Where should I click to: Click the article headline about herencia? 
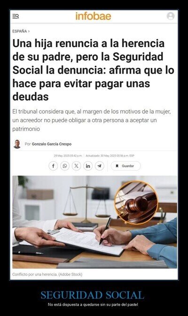click(93, 70)
